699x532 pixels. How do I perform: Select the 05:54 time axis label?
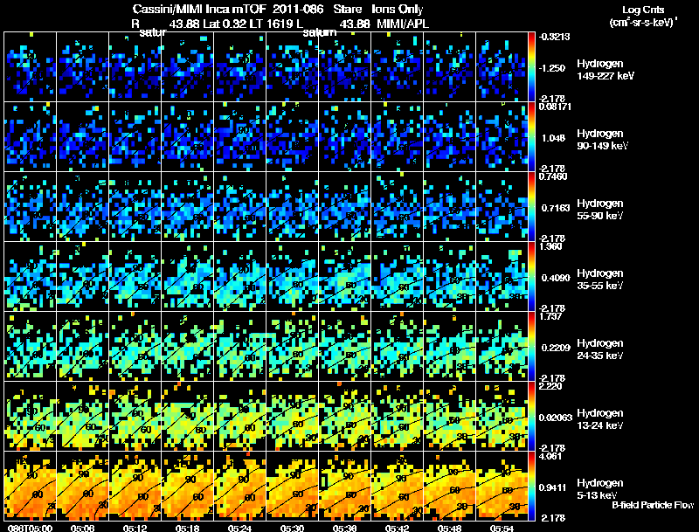pos(502,528)
